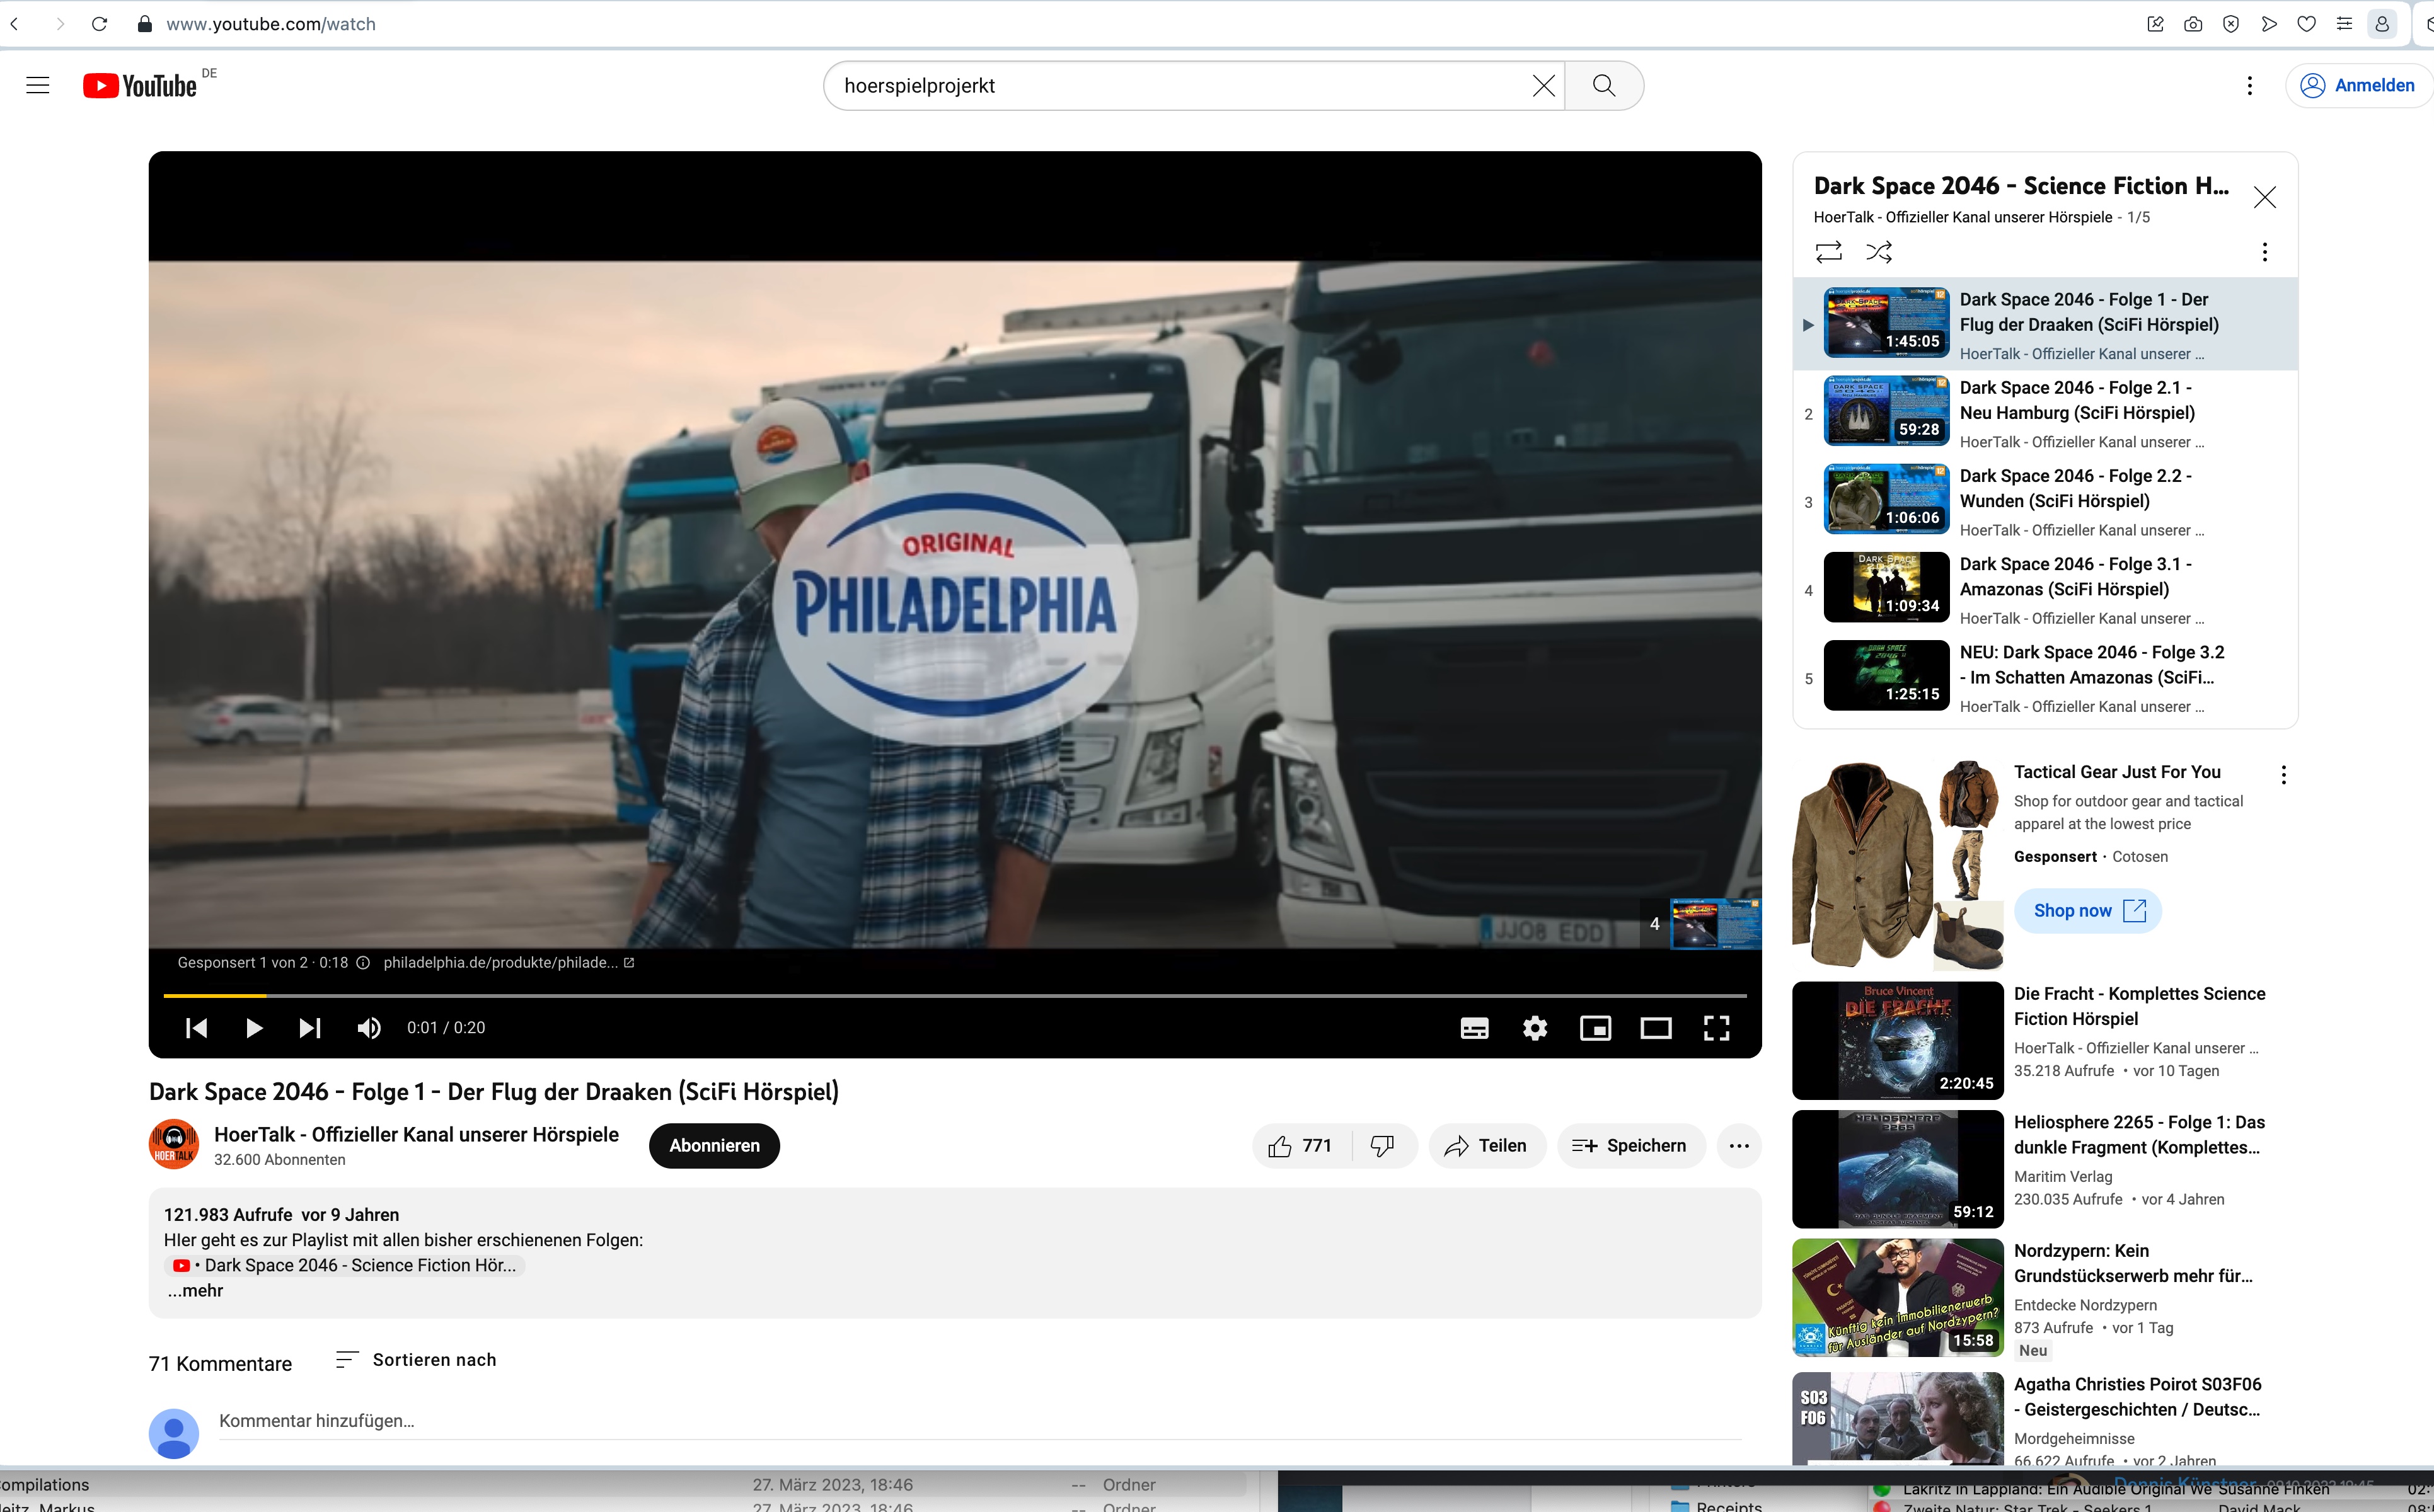
Task: Close the Dark Space 2046 playlist panel
Action: point(2264,197)
